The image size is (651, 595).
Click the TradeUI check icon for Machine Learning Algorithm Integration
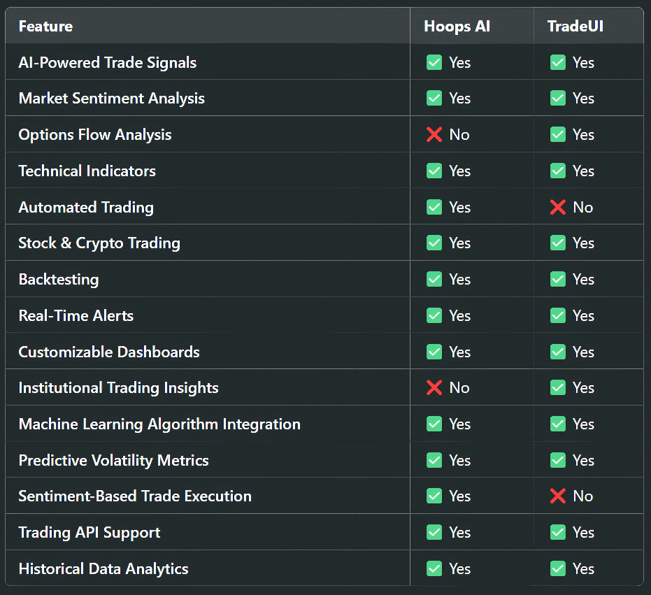click(558, 424)
